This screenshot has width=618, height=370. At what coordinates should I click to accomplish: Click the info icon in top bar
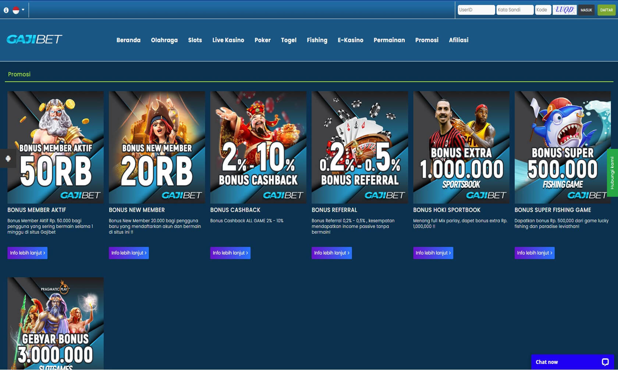(6, 10)
